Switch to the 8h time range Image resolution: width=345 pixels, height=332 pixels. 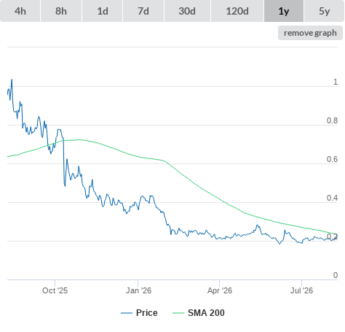61,11
